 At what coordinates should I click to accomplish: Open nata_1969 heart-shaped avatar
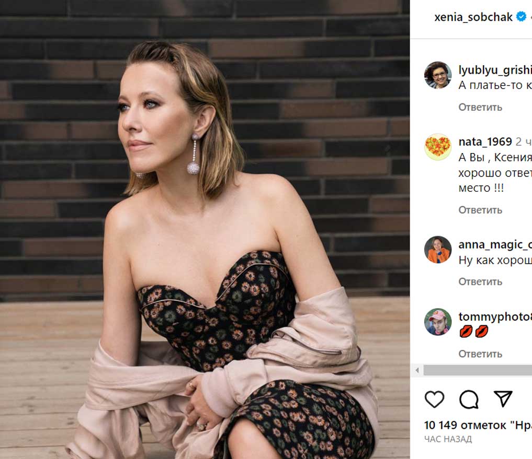click(x=437, y=147)
